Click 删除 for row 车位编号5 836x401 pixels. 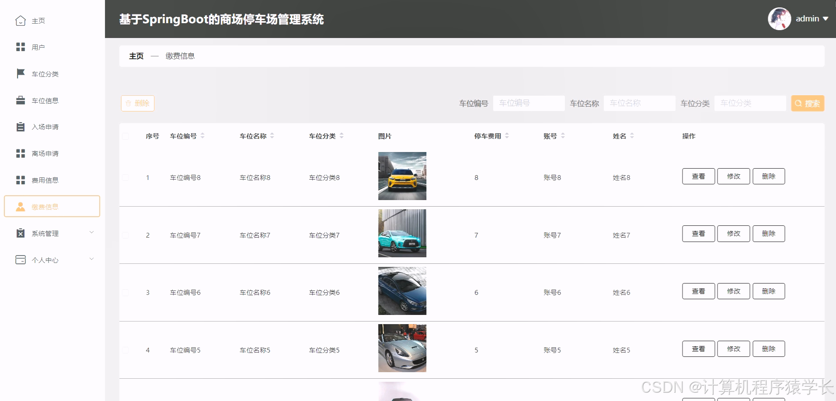(x=769, y=349)
